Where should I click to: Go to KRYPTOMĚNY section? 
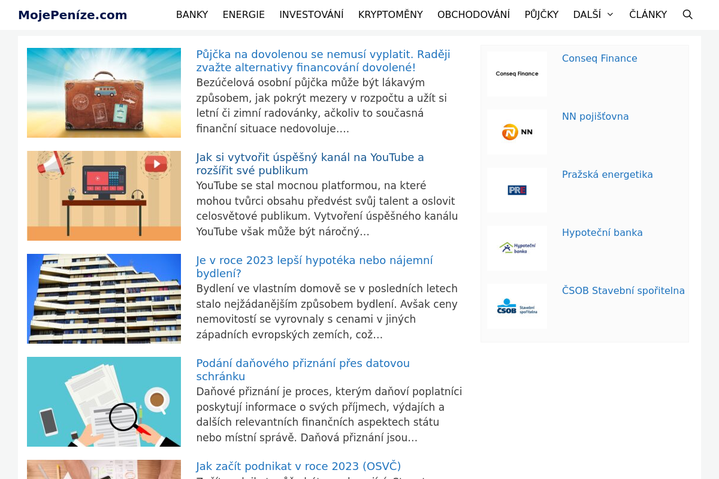(x=391, y=14)
